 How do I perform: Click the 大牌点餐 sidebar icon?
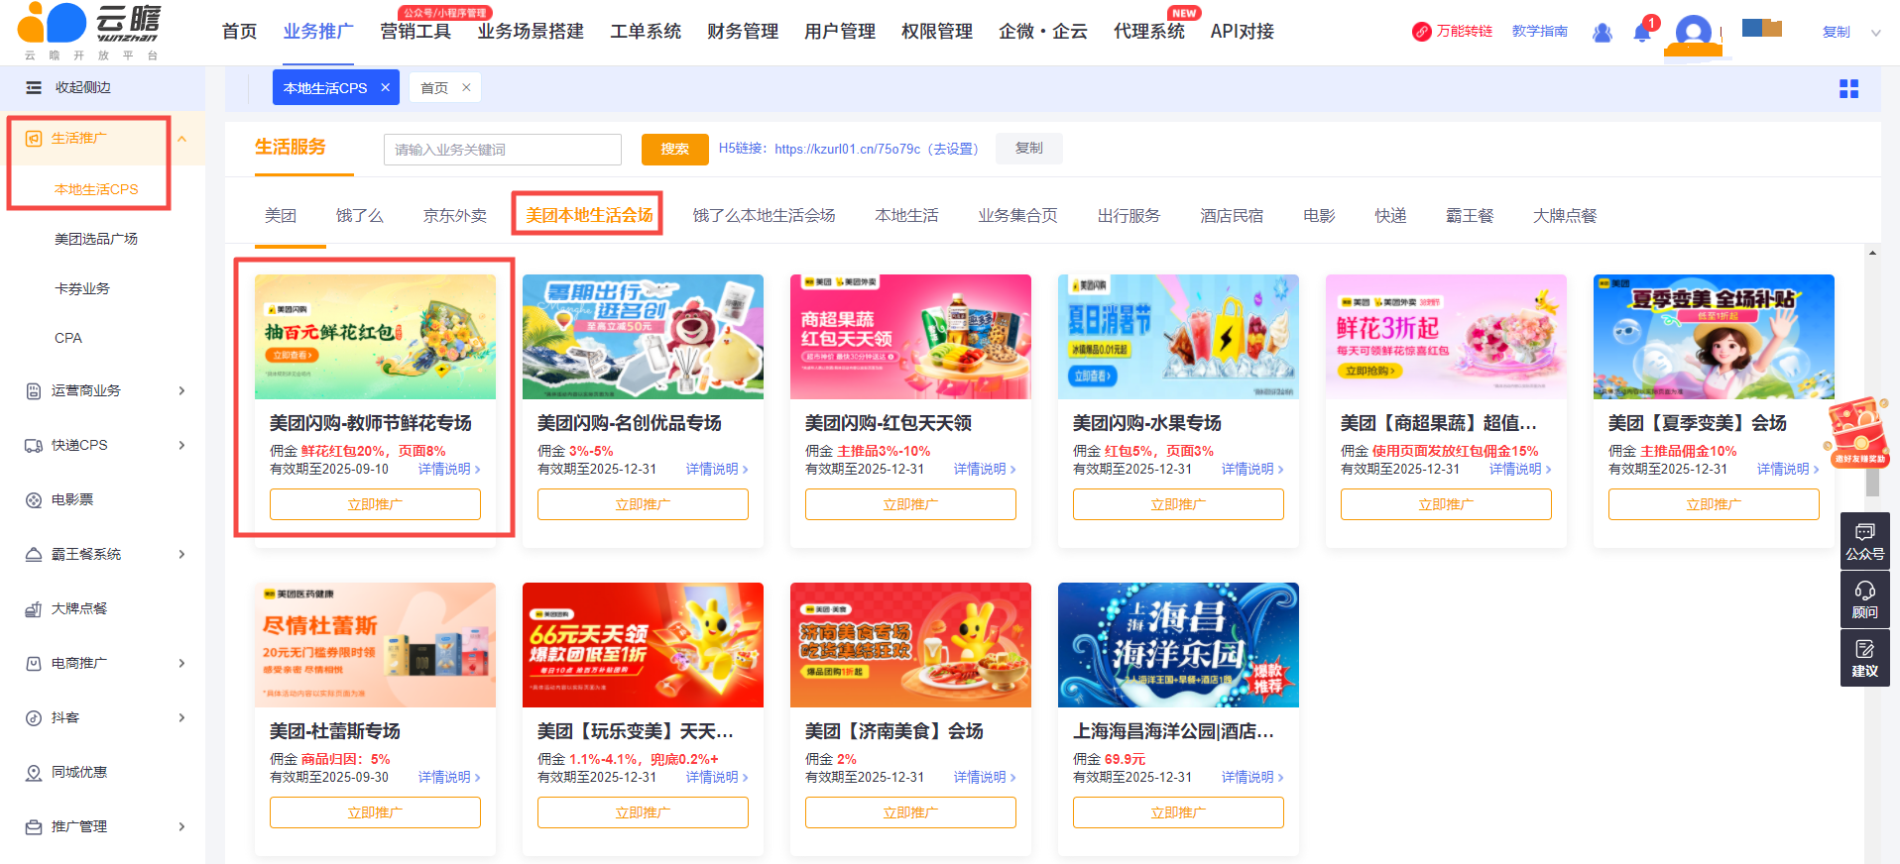click(x=34, y=609)
